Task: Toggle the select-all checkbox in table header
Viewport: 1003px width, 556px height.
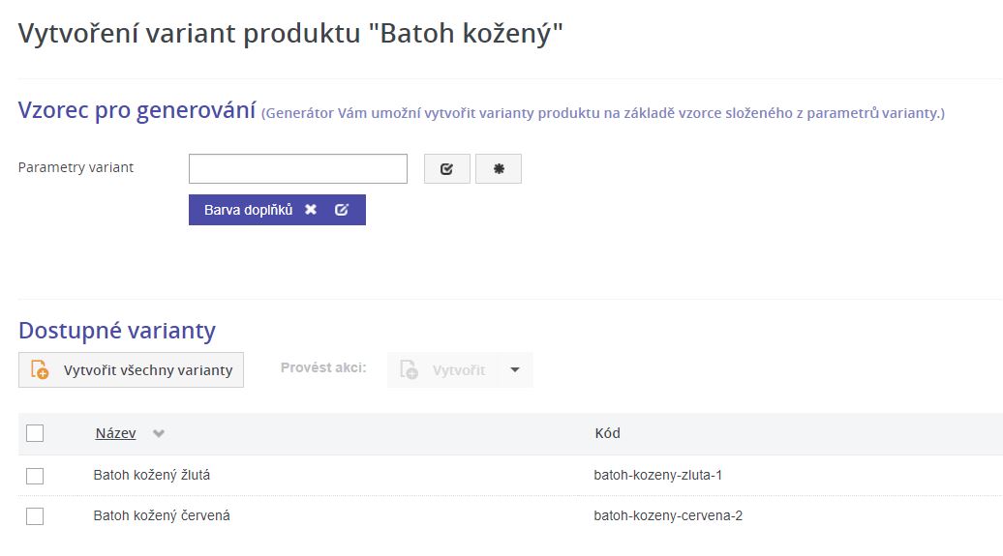Action: (x=35, y=433)
